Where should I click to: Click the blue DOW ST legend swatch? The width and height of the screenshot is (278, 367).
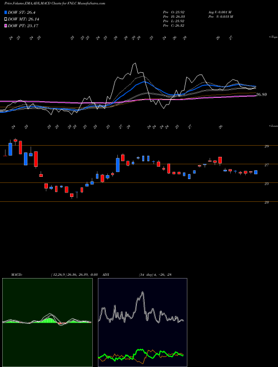6,13
